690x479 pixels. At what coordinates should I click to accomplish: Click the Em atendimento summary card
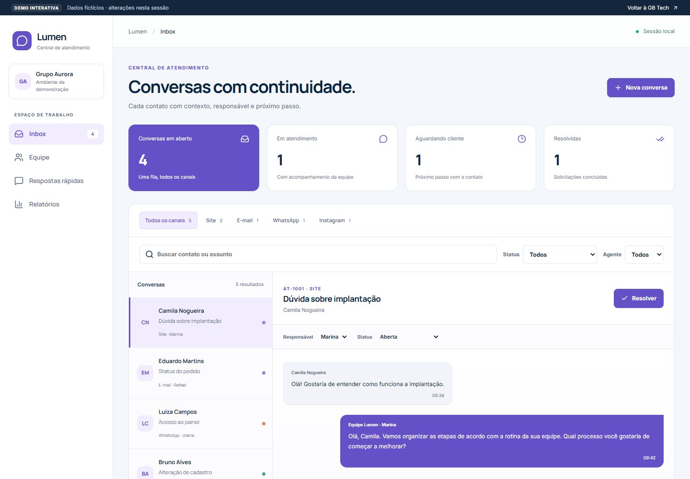coord(332,158)
